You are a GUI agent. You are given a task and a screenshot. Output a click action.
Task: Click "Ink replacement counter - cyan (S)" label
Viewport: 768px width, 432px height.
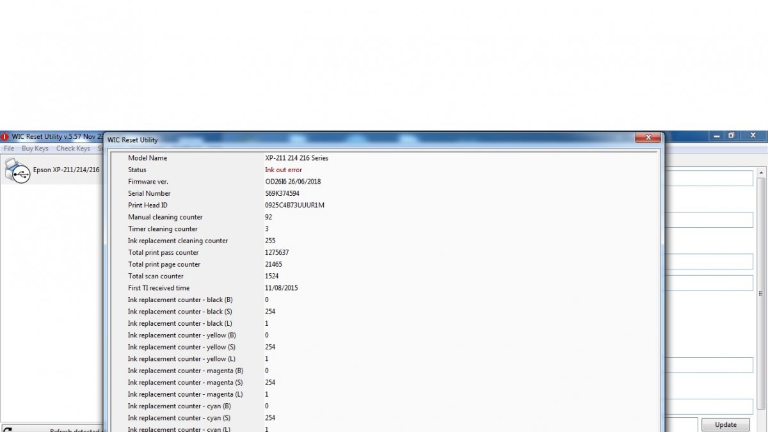179,419
